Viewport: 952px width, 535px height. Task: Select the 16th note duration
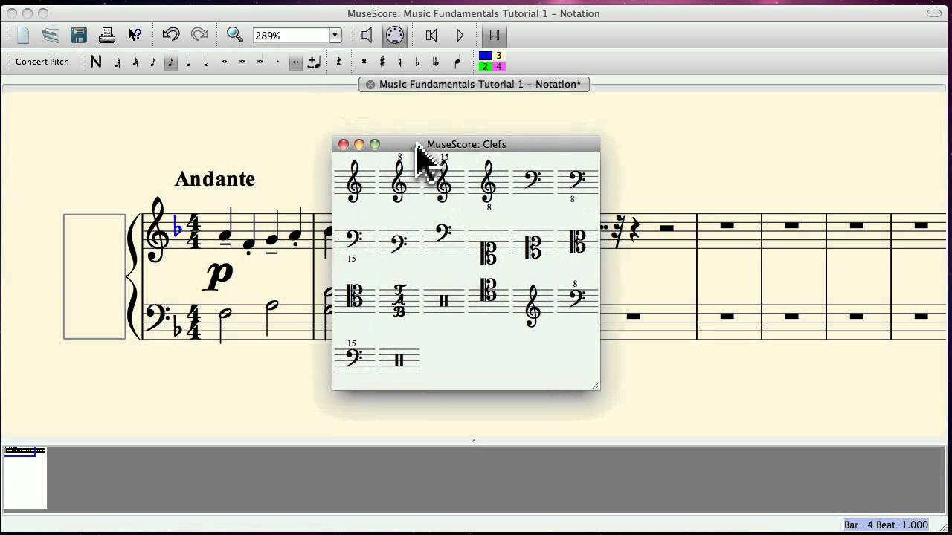(x=153, y=62)
